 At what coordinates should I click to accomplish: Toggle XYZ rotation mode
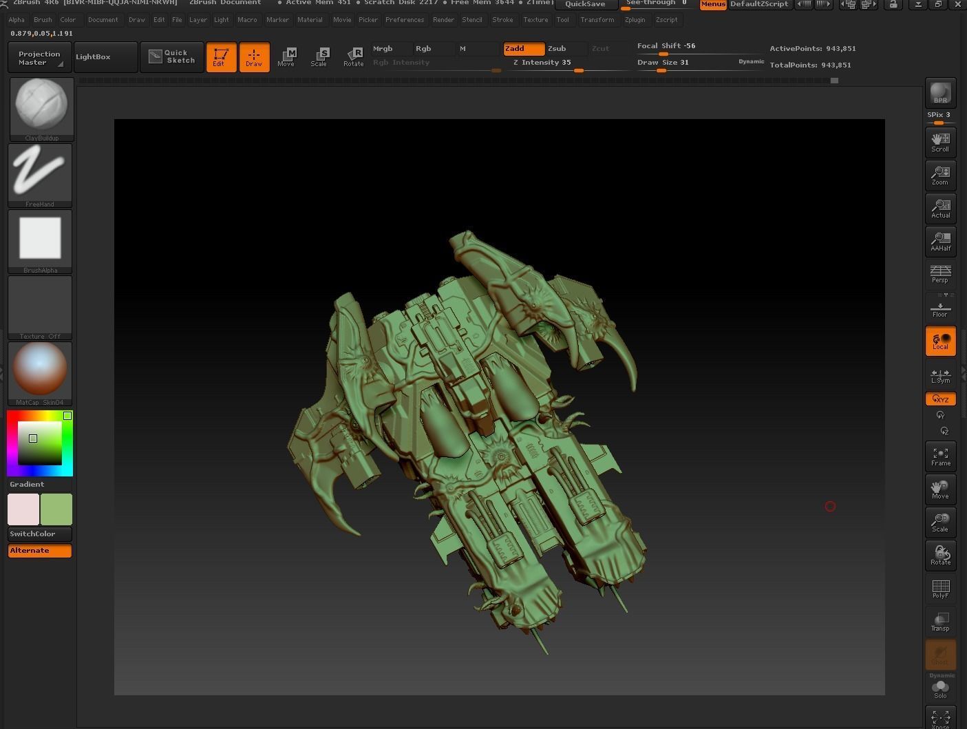click(940, 399)
